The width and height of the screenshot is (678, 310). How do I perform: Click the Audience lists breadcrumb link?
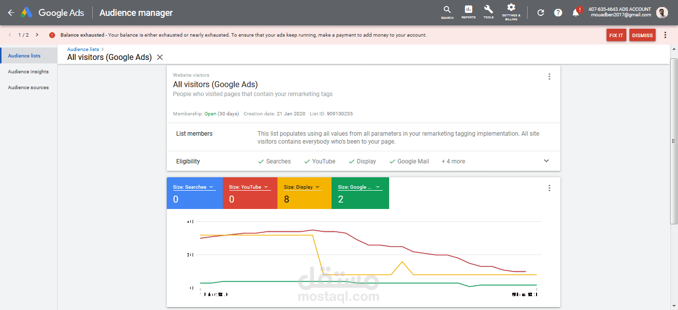[83, 50]
